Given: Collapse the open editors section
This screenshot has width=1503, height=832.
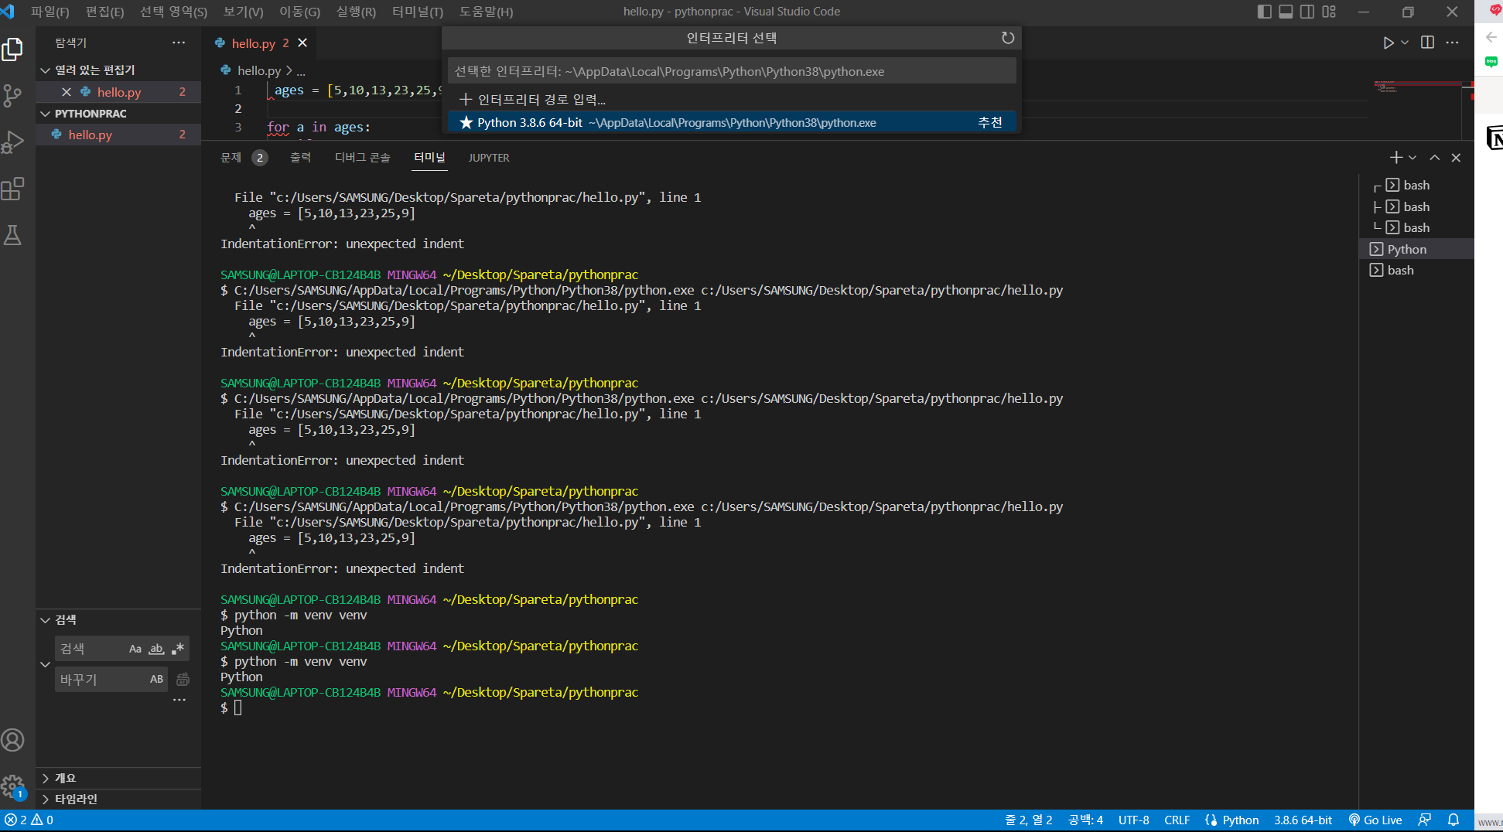Looking at the screenshot, I should point(118,70).
